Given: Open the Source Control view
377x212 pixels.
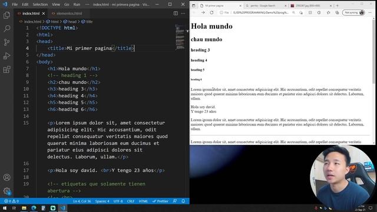Looking at the screenshot, I should click(x=6, y=42).
